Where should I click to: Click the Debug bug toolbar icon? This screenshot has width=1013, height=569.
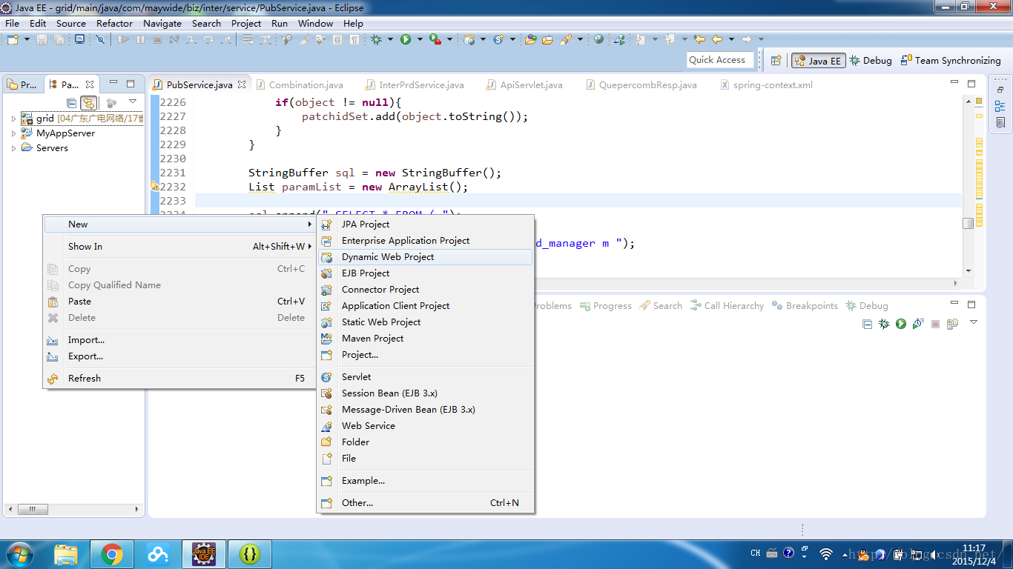click(x=377, y=39)
